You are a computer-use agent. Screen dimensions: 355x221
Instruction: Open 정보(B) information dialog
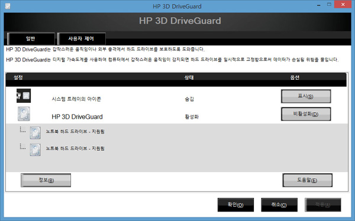coord(46,180)
